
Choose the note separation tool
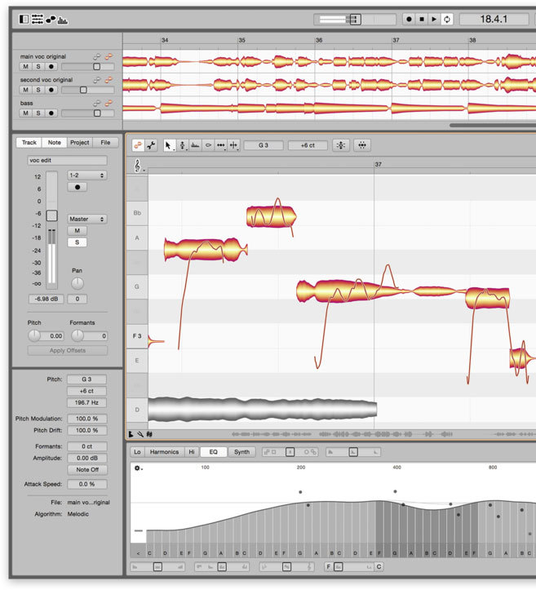(x=233, y=145)
